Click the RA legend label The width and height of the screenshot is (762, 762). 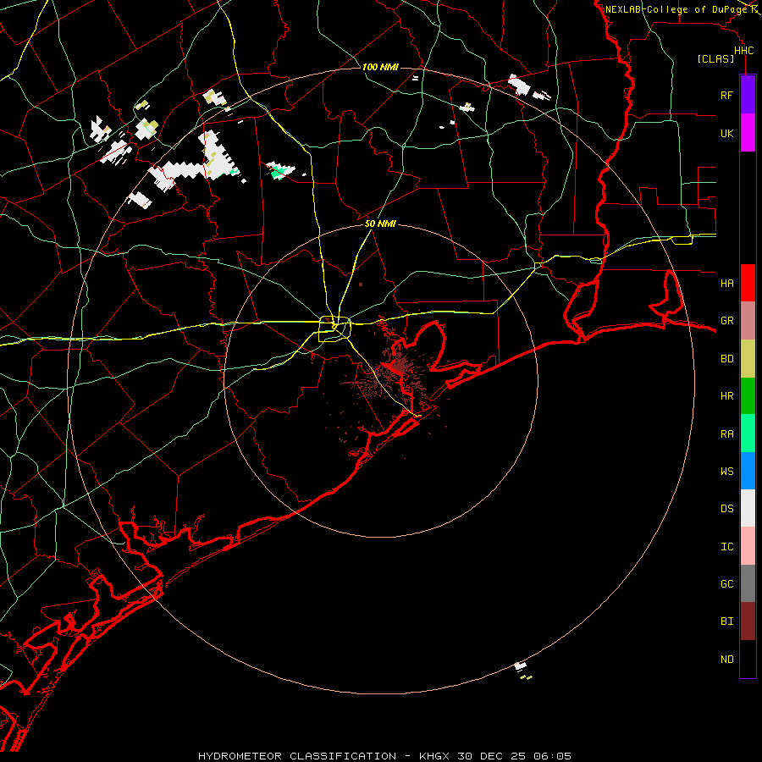726,433
